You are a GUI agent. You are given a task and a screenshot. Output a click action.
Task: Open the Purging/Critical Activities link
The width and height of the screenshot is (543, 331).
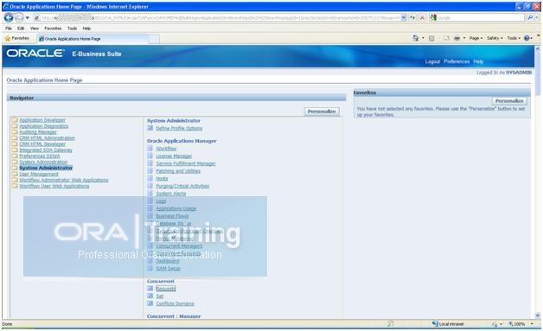click(182, 186)
